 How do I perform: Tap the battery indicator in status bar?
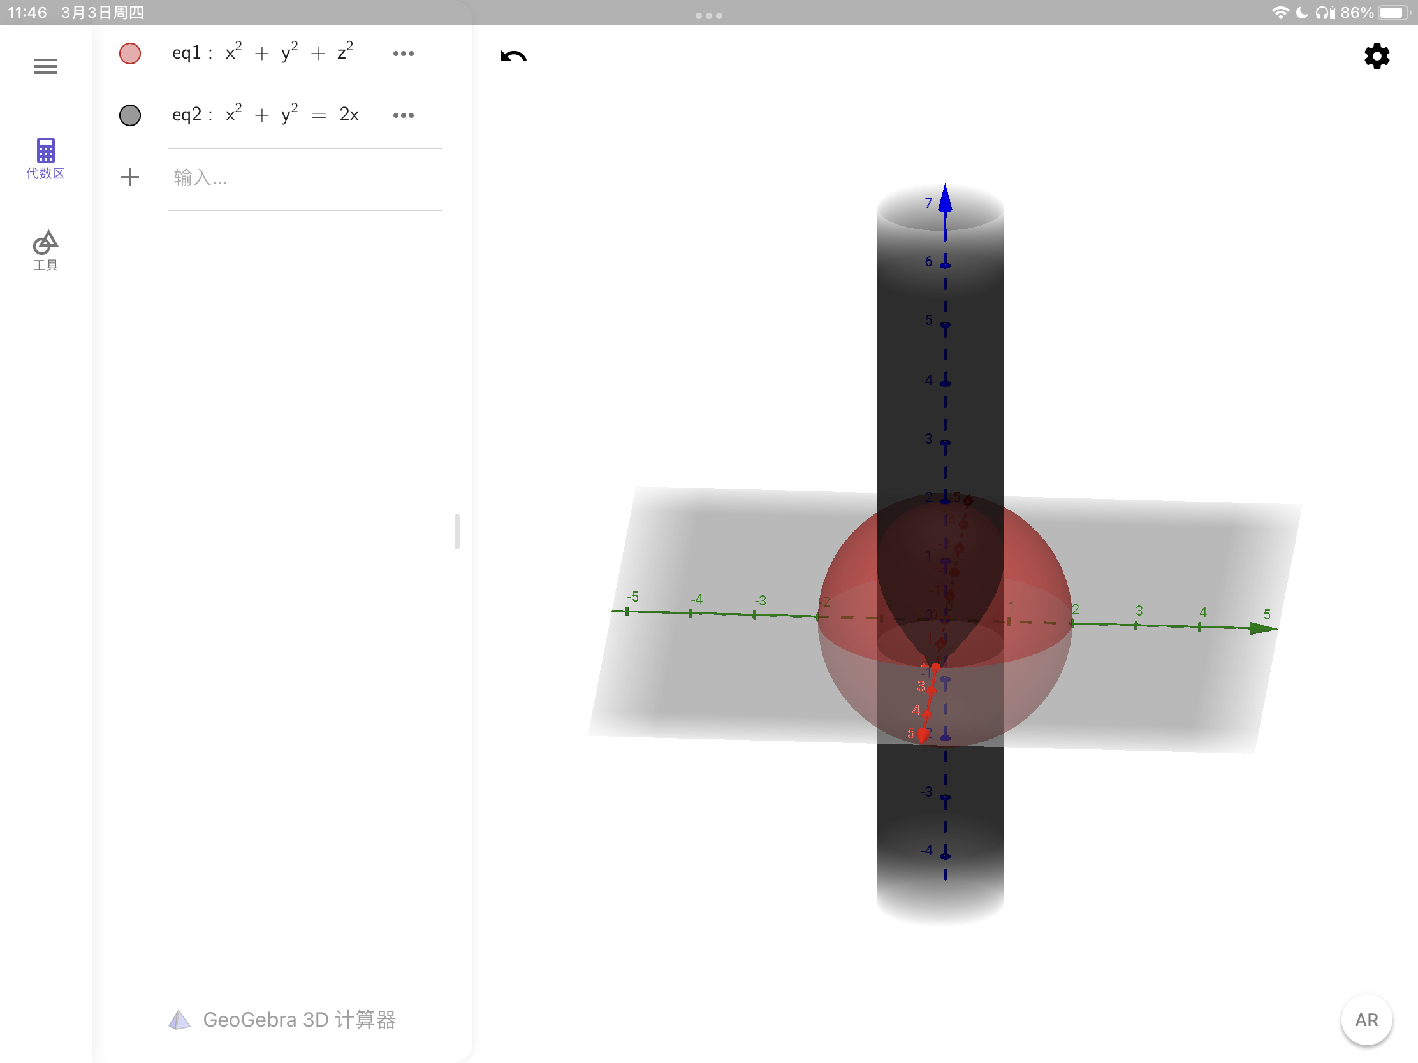click(1394, 13)
